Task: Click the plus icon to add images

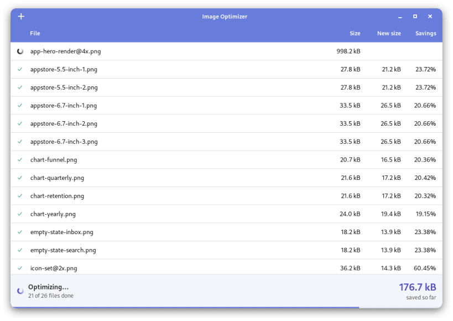Action: point(21,17)
